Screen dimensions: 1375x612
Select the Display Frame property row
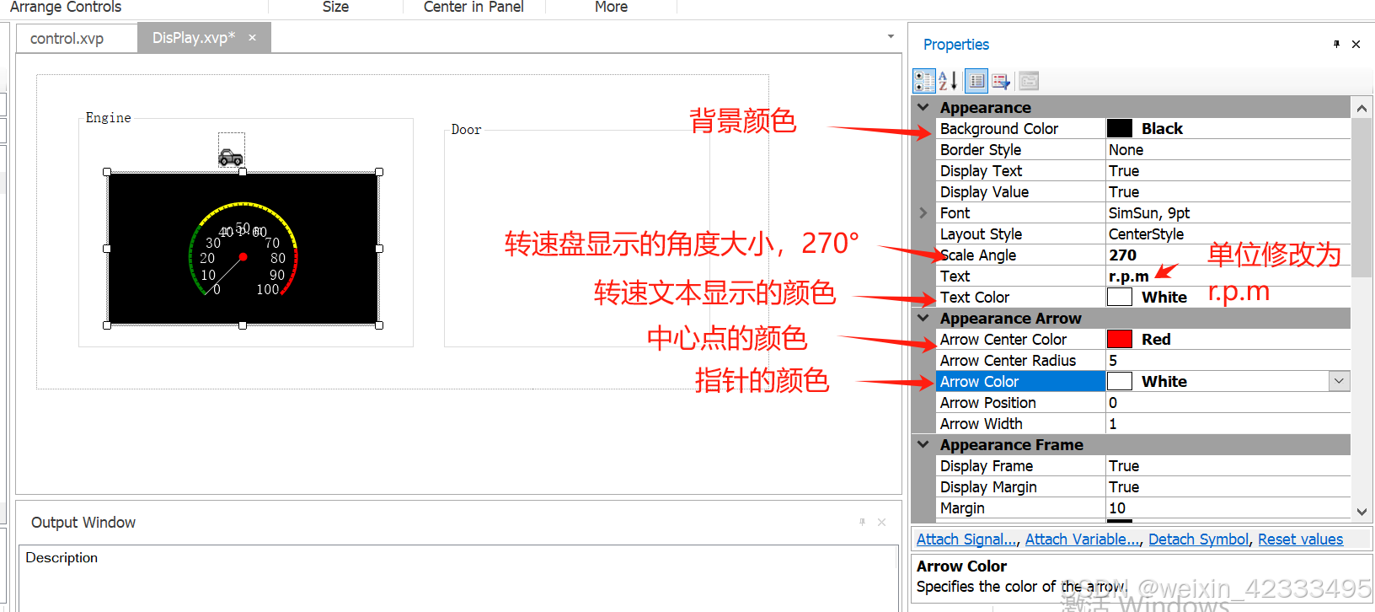[1142, 465]
